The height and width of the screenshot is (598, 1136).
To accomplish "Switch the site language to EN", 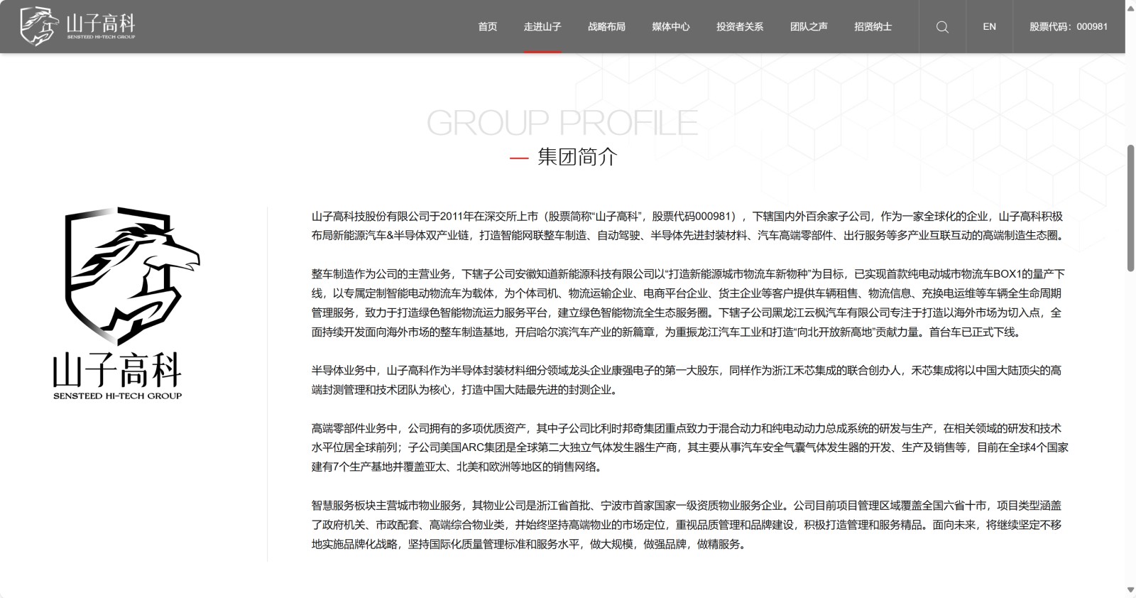I will pos(989,27).
